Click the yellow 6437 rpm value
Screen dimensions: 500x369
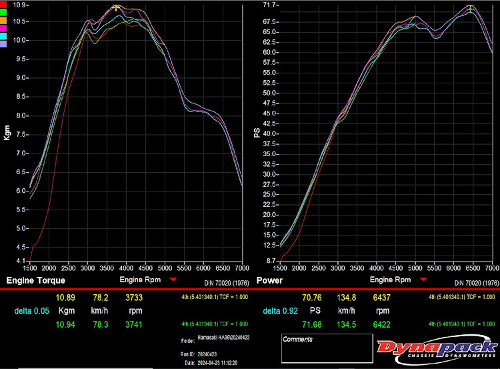pyautogui.click(x=382, y=298)
